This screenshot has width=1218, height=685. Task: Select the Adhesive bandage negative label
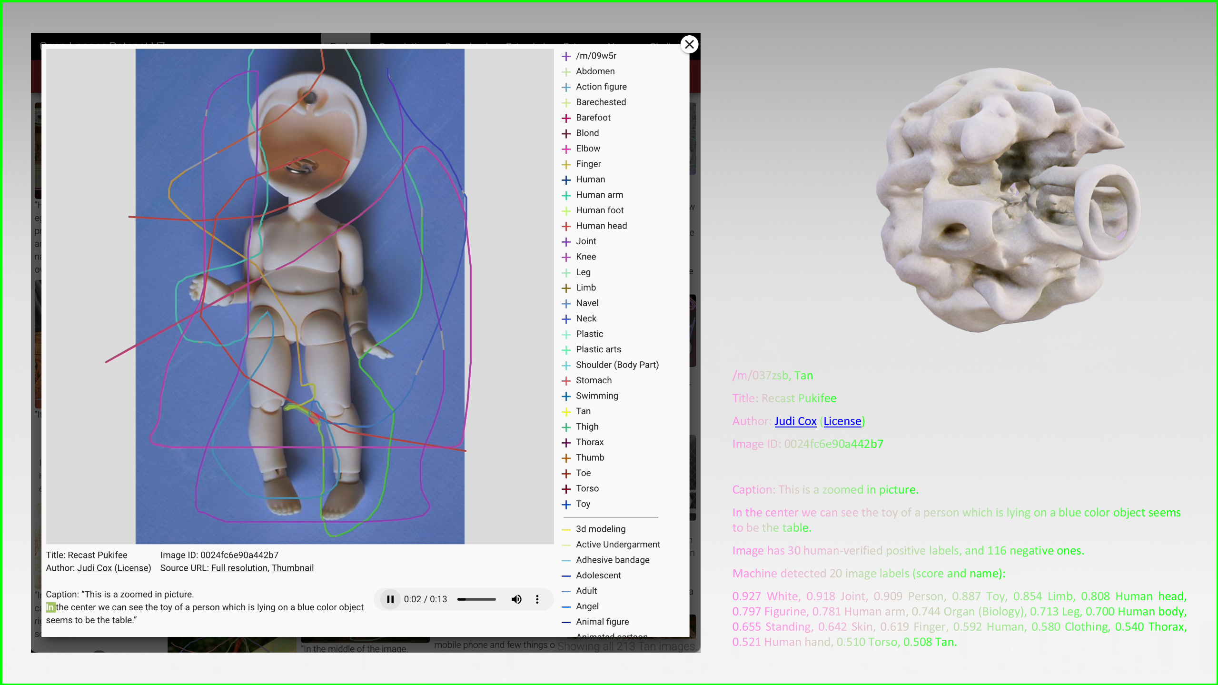[612, 560]
